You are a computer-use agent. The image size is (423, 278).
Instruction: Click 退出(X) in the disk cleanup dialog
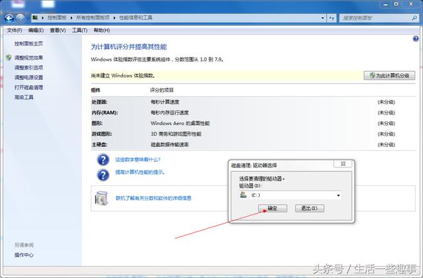[x=309, y=208]
